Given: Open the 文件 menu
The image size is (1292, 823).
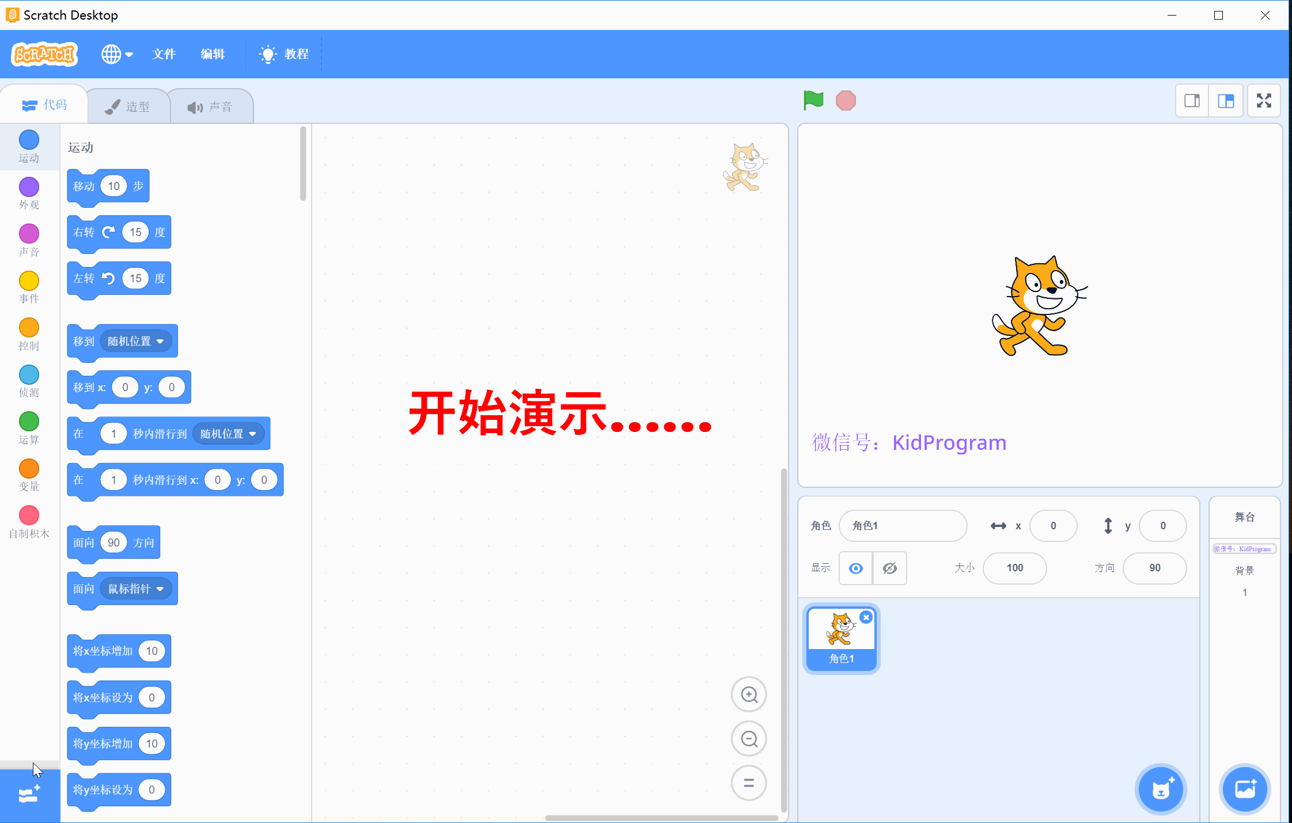Looking at the screenshot, I should click(164, 54).
